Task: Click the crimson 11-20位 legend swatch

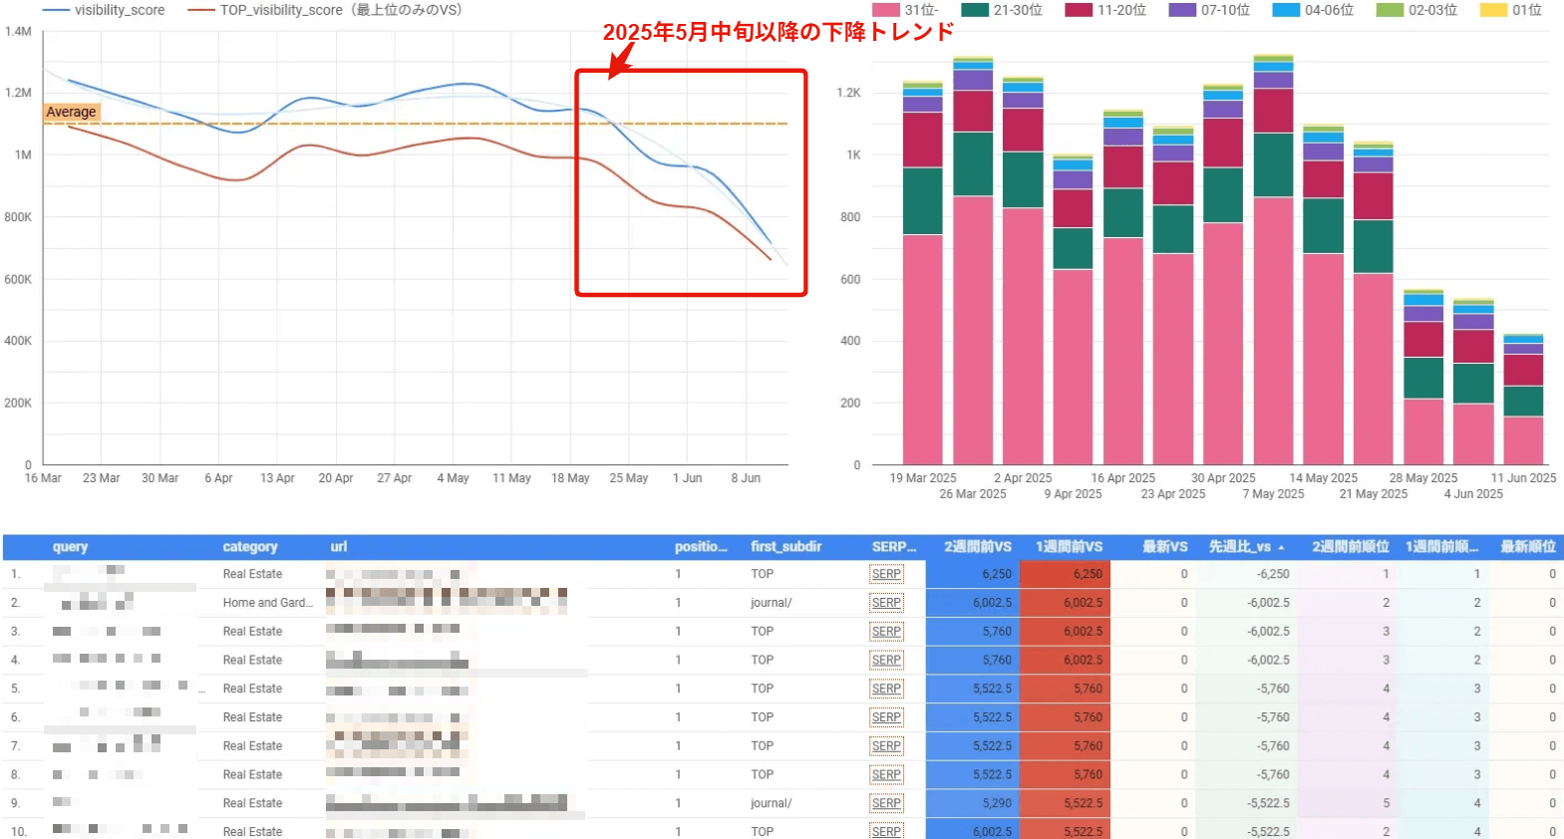Action: [x=1079, y=10]
